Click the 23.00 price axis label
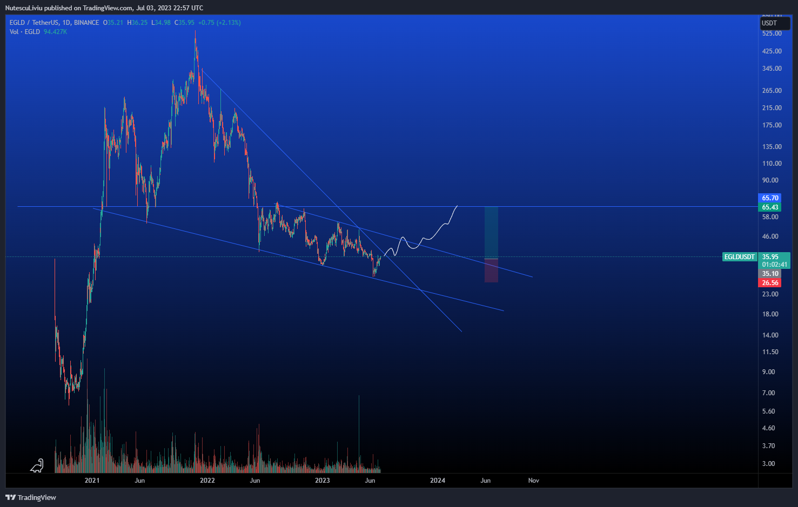This screenshot has height=507, width=798. (x=770, y=294)
